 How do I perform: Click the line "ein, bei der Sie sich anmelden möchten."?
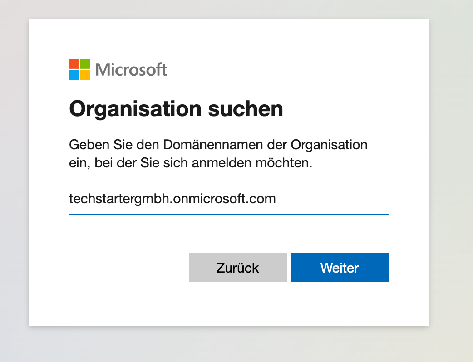tap(191, 163)
